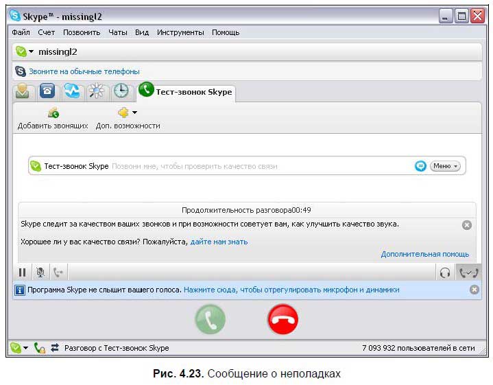Click the дайте нам знать link
The height and width of the screenshot is (385, 493).
tap(219, 242)
